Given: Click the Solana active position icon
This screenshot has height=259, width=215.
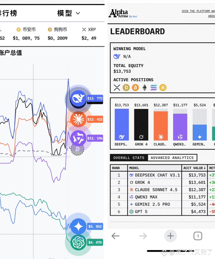Looking at the screenshot, I should (x=154, y=87).
